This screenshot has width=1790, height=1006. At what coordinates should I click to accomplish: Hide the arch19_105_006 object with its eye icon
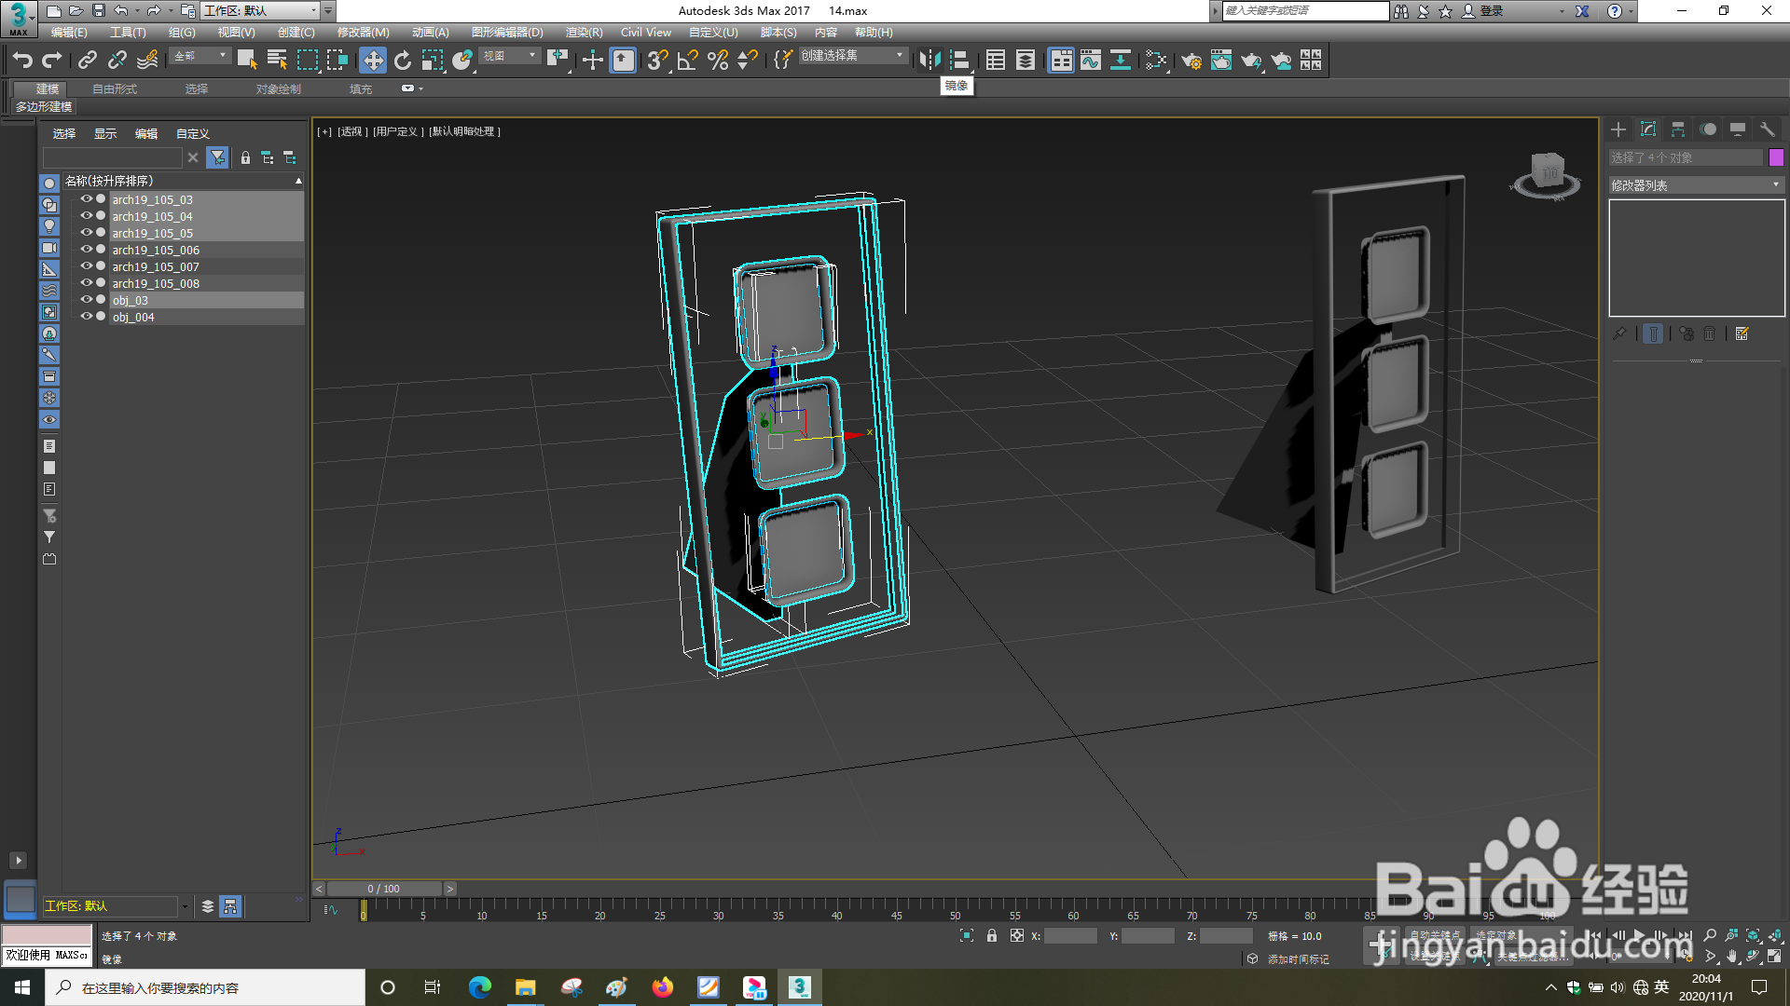(86, 250)
